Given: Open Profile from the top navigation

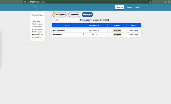Looking at the screenshot, I should [x=129, y=7].
